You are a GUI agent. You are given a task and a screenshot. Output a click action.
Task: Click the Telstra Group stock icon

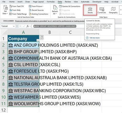[x=11, y=84]
